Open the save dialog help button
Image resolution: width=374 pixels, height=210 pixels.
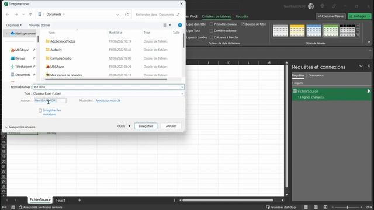(x=180, y=25)
